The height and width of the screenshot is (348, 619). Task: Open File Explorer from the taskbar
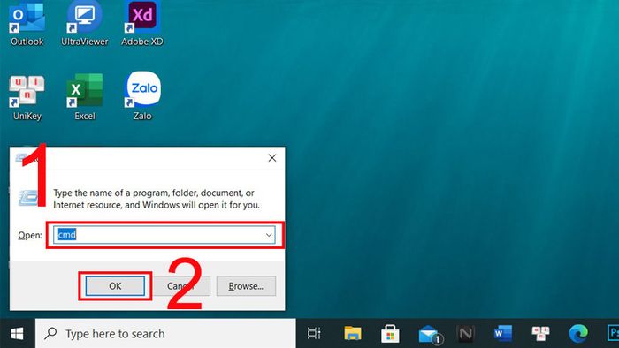click(x=353, y=333)
